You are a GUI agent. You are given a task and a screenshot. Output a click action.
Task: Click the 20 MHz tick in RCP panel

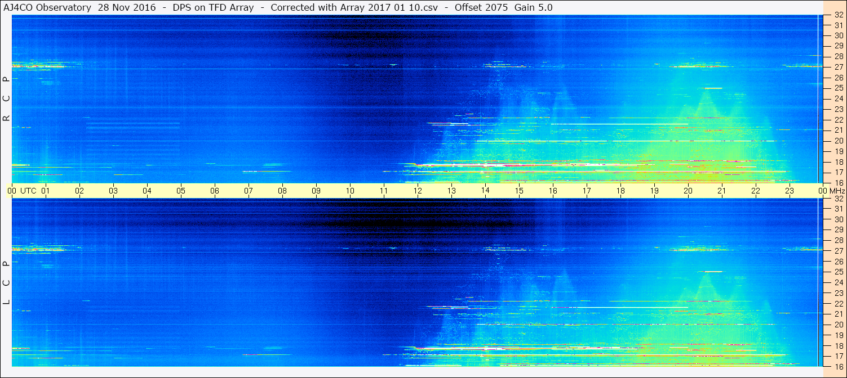point(839,141)
